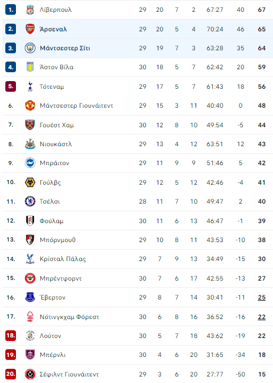Click the red rank 18 relegation badge

pyautogui.click(x=11, y=336)
